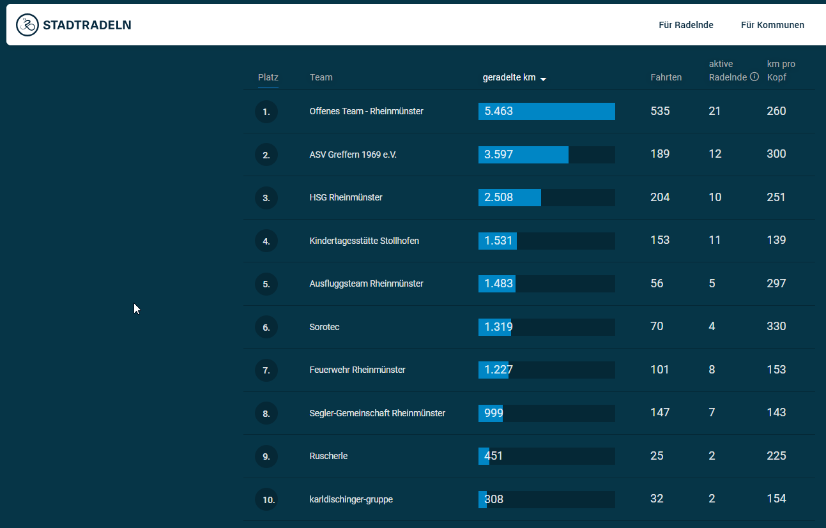
Task: Click the 5.463 km progress bar
Action: (546, 111)
